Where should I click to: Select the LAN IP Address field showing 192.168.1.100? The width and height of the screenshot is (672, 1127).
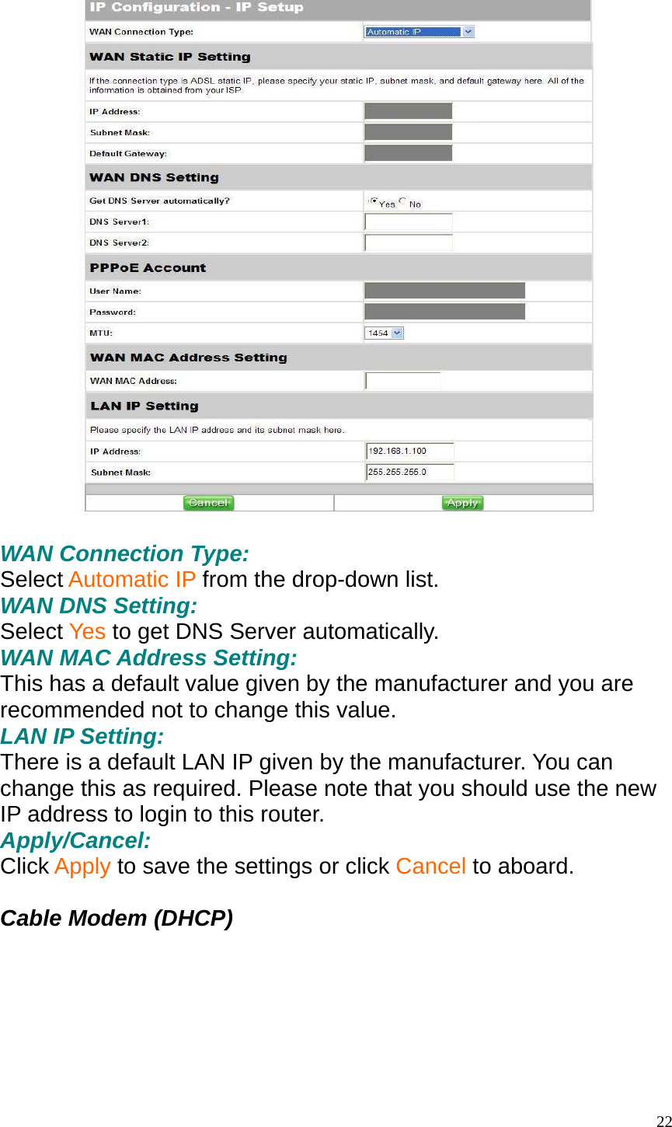pyautogui.click(x=409, y=451)
